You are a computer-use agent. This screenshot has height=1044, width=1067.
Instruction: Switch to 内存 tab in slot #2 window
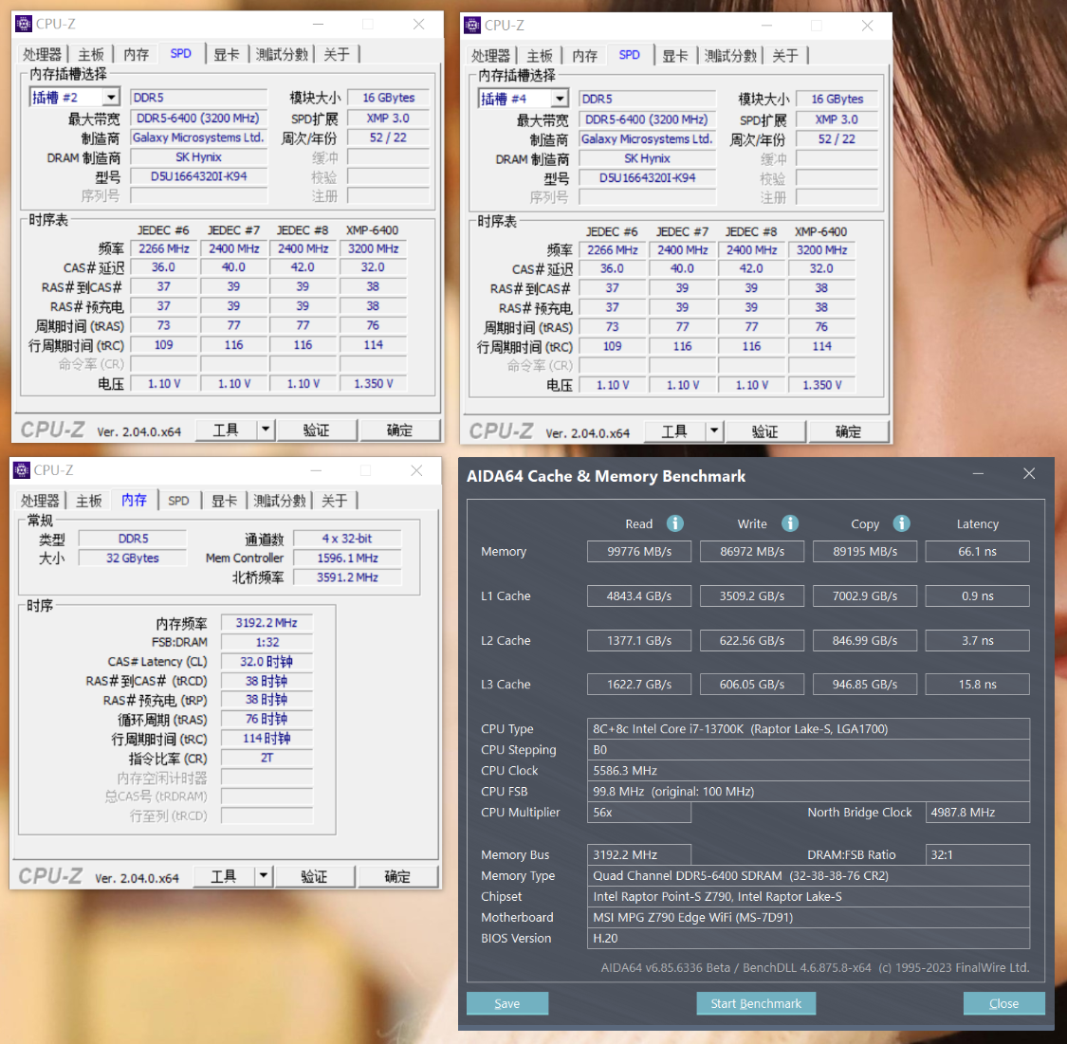point(136,54)
